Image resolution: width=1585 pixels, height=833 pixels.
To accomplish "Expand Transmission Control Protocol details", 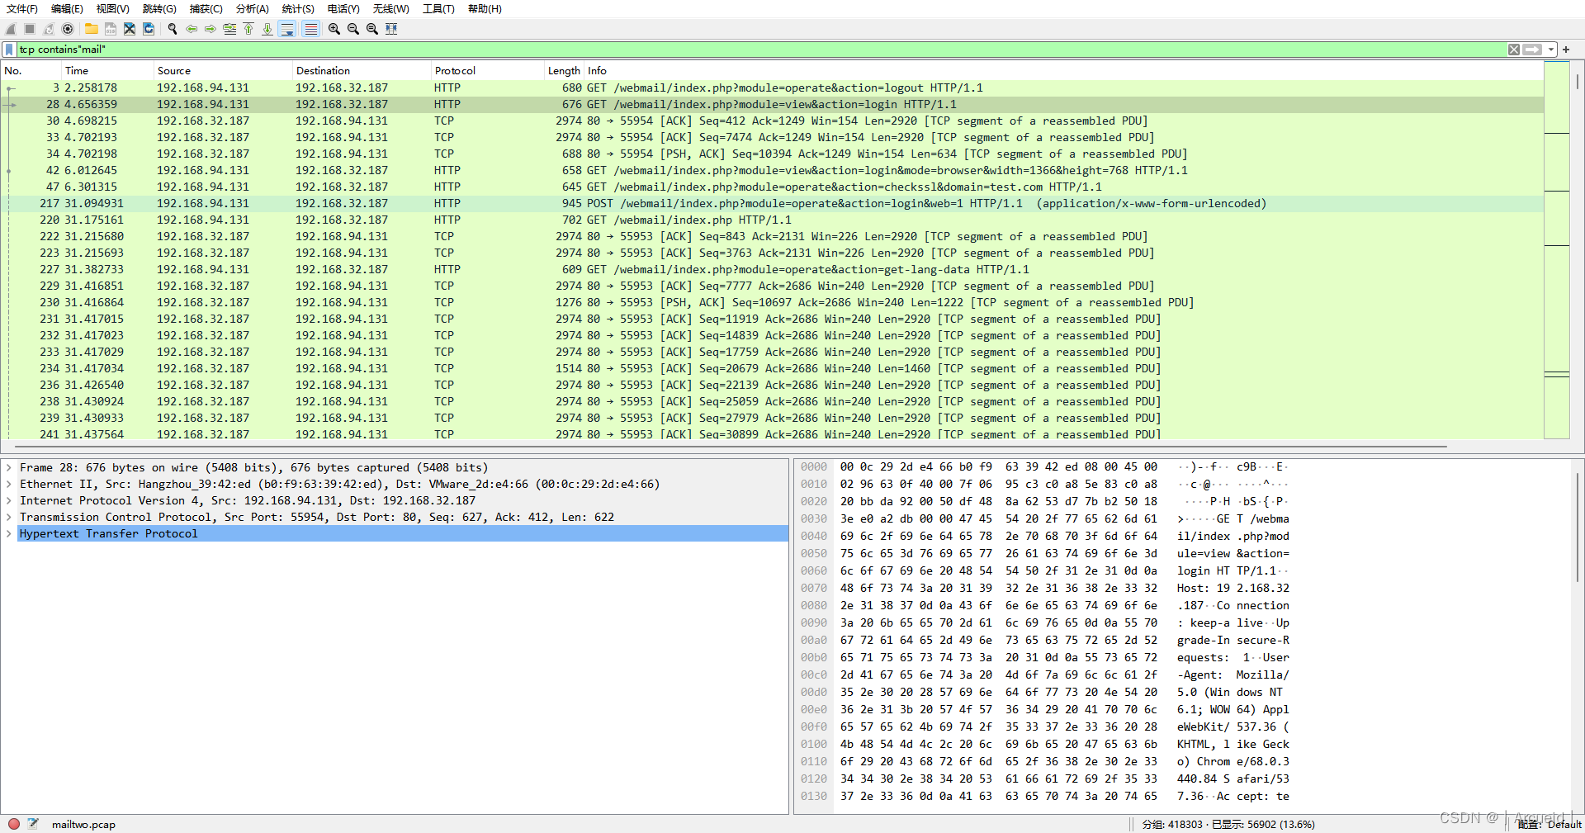I will [x=9, y=518].
